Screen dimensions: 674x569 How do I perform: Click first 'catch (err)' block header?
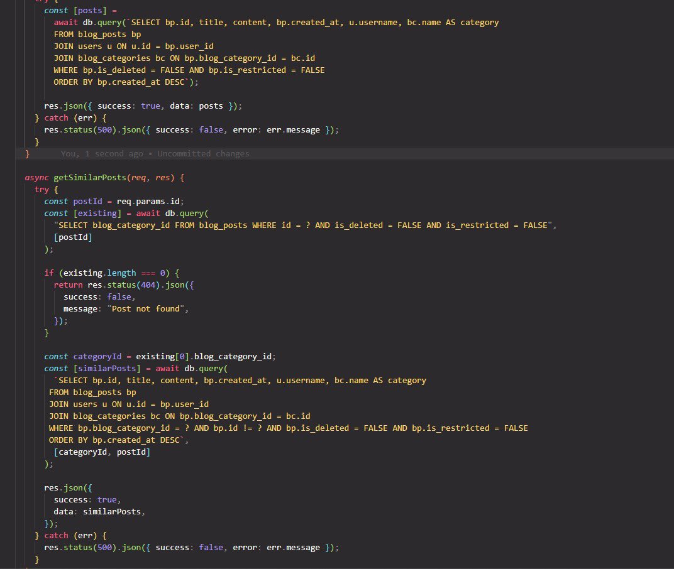click(x=70, y=117)
